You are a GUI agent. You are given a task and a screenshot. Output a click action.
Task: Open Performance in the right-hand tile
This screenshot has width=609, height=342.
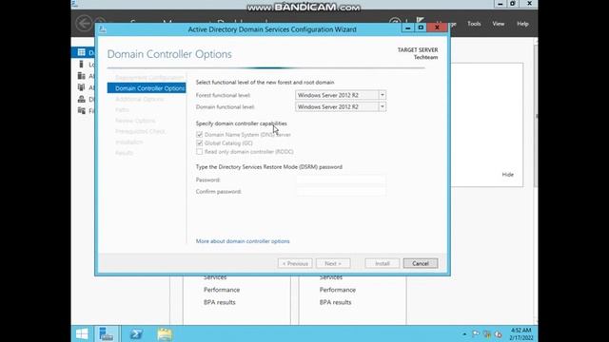(x=338, y=290)
